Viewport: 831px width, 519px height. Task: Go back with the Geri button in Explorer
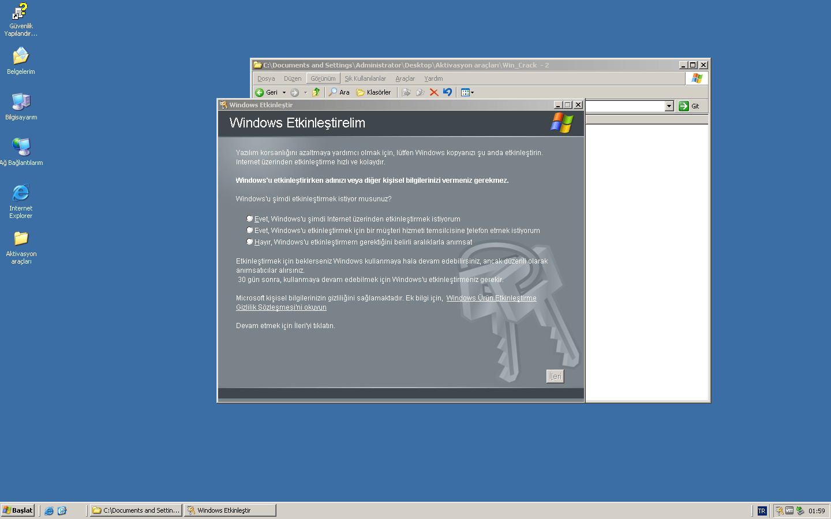(x=267, y=92)
